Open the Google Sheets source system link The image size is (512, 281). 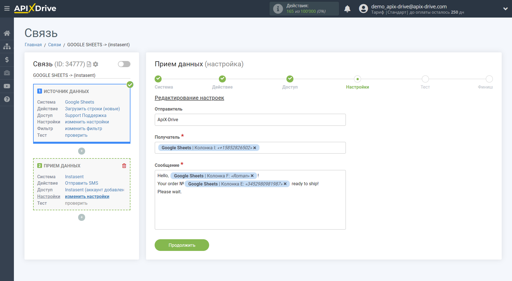80,102
